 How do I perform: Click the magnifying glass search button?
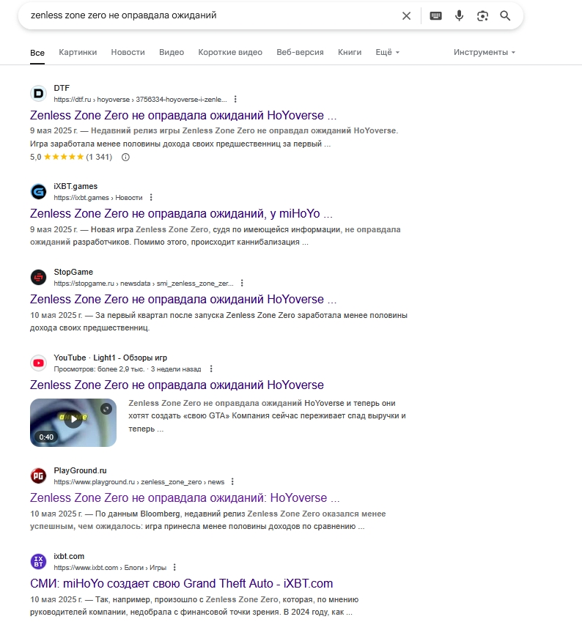(x=505, y=15)
